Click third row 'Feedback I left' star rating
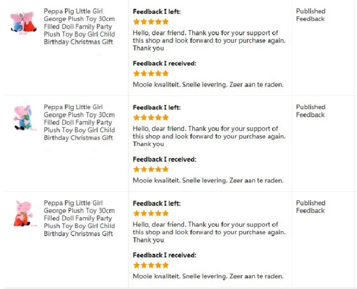The height and width of the screenshot is (289, 357). tap(151, 213)
